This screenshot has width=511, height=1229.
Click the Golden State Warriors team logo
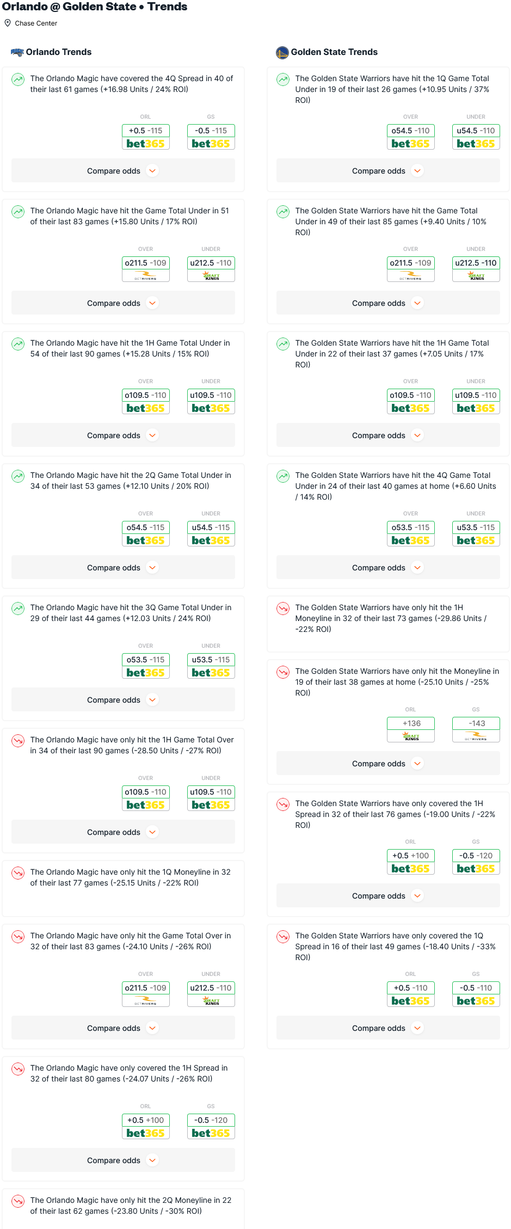282,52
